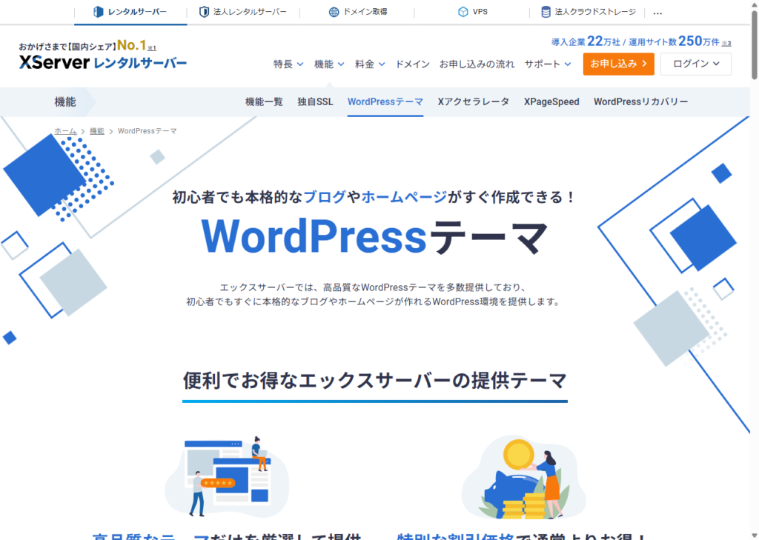The height and width of the screenshot is (540, 759).
Task: Go to ドメイン取得 service tab
Action: tap(358, 12)
